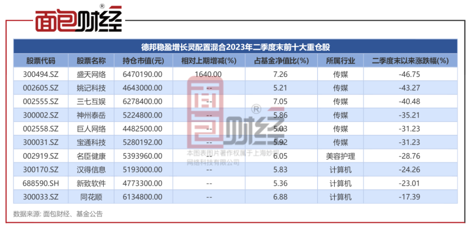The width and height of the screenshot is (471, 229).
Task: Click the 美容护理 industry cell
Action: point(340,156)
